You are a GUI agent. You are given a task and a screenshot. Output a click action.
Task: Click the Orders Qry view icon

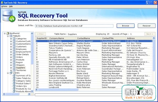tap(14, 86)
